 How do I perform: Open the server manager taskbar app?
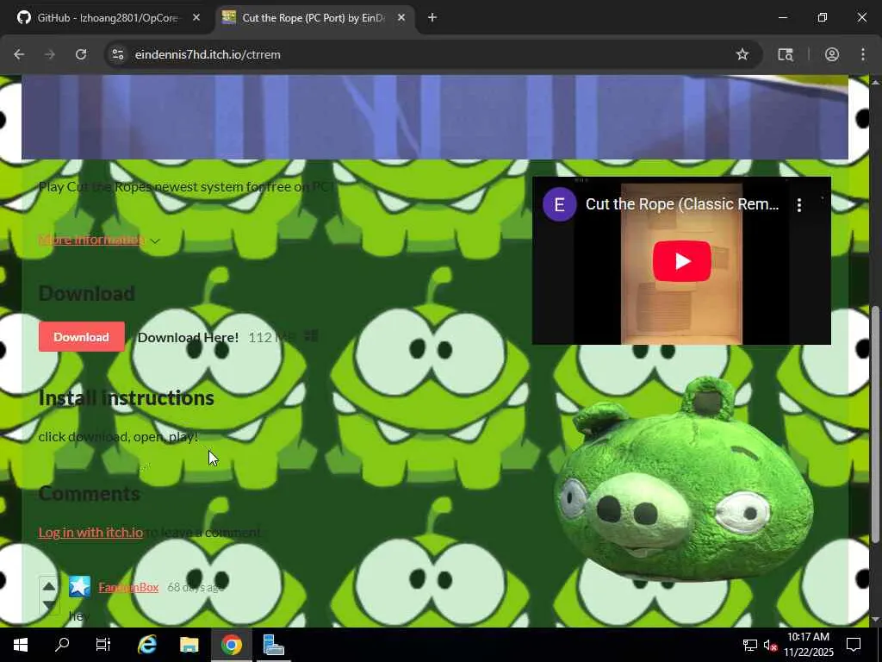tap(273, 645)
